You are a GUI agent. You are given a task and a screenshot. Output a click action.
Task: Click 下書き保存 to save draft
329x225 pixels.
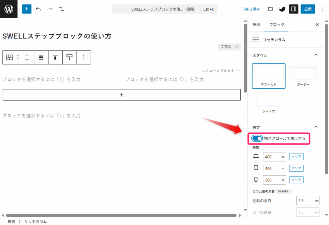(251, 9)
